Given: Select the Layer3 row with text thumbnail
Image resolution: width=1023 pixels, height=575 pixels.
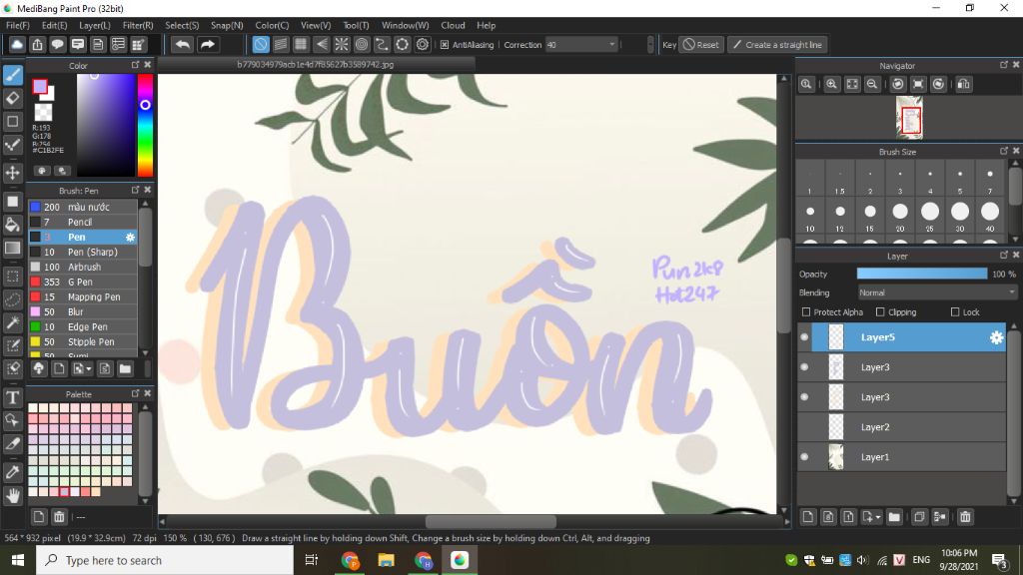Looking at the screenshot, I should point(902,367).
